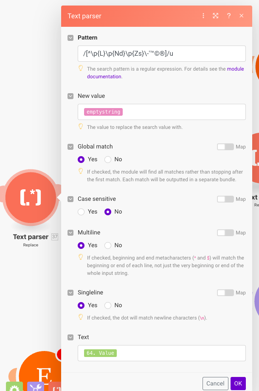The height and width of the screenshot is (391, 259).
Task: Collapse the Pattern field chevron
Action: 70,38
